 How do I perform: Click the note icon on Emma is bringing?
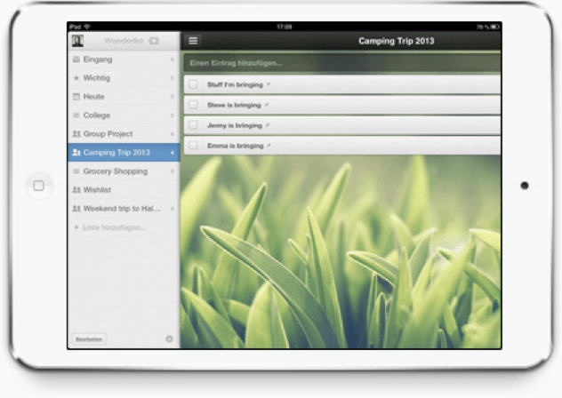(269, 146)
